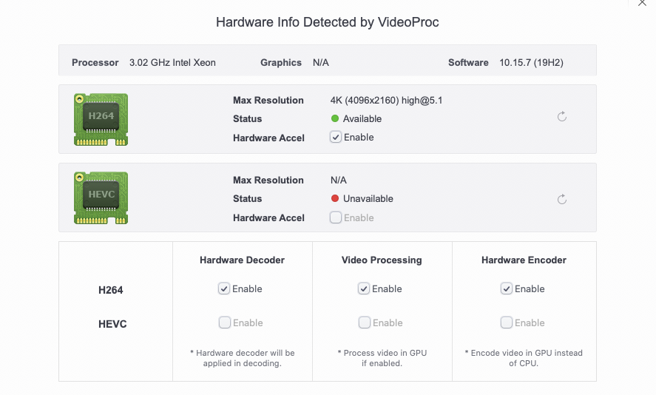656x395 pixels.
Task: Close the Hardware Info dialog
Action: pos(642,3)
